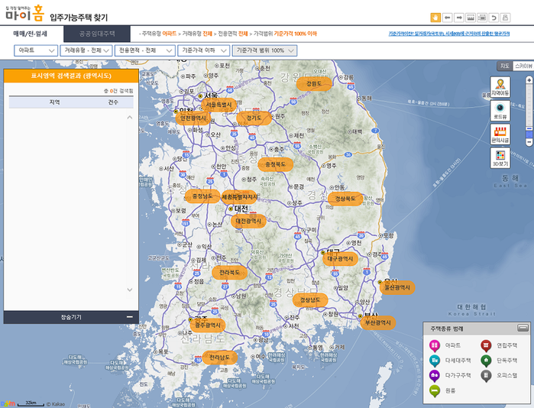Open the 지역이동 region move tool
Viewport: 534px width, 408px height.
click(500, 87)
